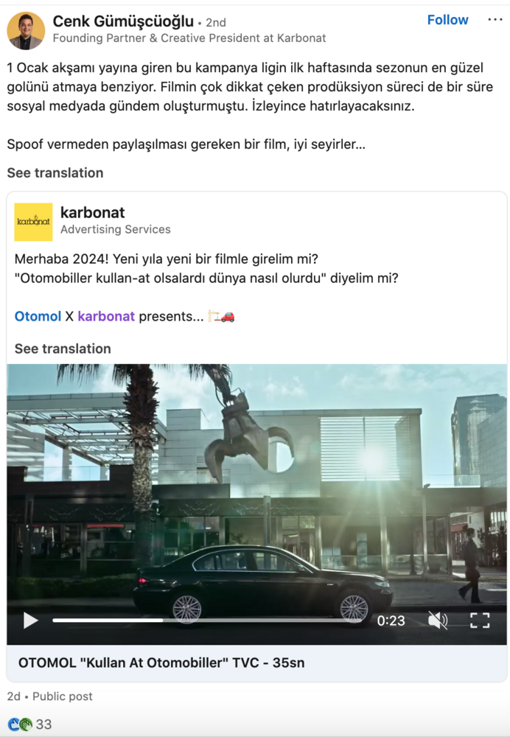This screenshot has height=737, width=510.
Task: Open the purple karbonat mention link
Action: 106,316
